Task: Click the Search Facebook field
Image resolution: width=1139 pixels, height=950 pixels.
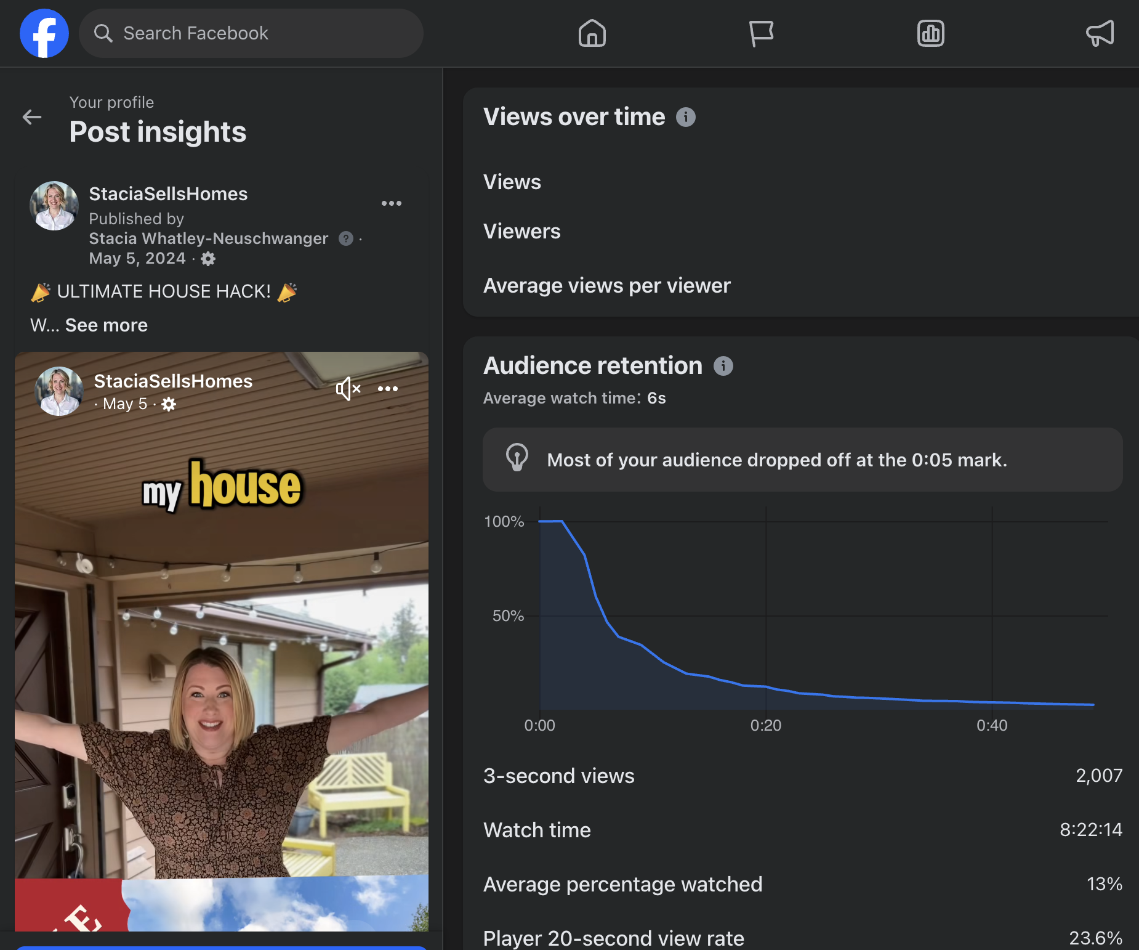Action: click(251, 33)
